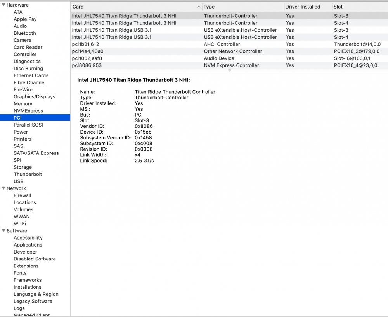This screenshot has width=388, height=317.
Task: Open Language & Region section
Action: (x=36, y=294)
